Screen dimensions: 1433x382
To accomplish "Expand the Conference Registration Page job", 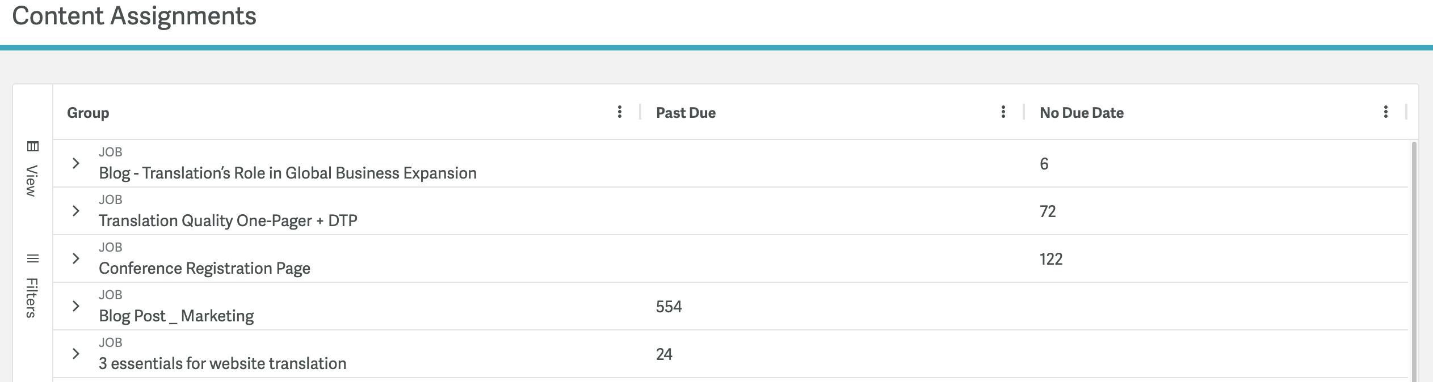I will 75,258.
